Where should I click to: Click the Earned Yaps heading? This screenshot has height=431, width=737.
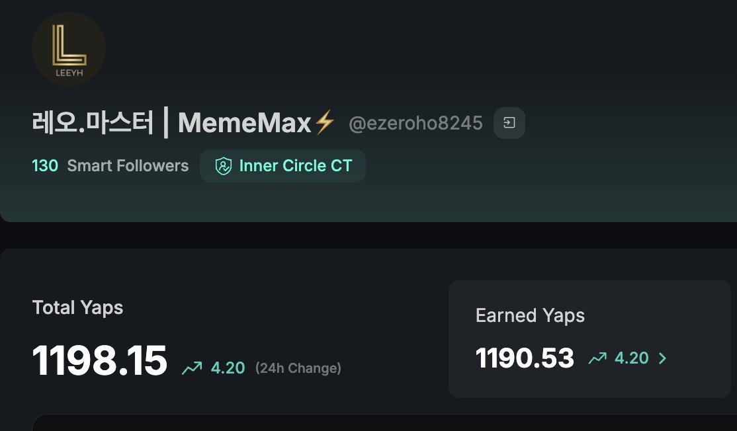(x=530, y=315)
